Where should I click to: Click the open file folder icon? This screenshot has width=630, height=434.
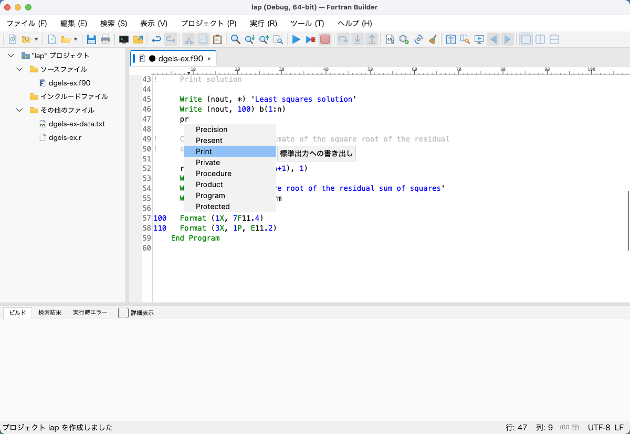(66, 39)
